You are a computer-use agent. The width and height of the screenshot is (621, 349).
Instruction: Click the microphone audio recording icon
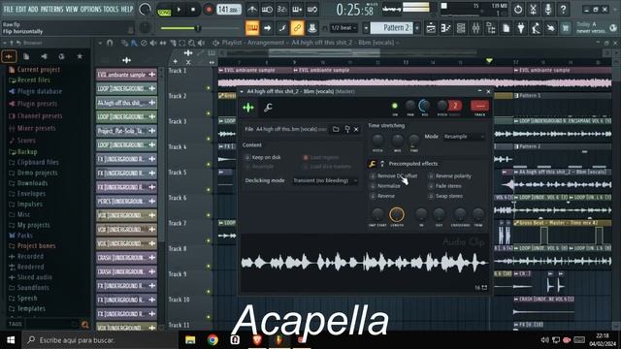point(548,9)
